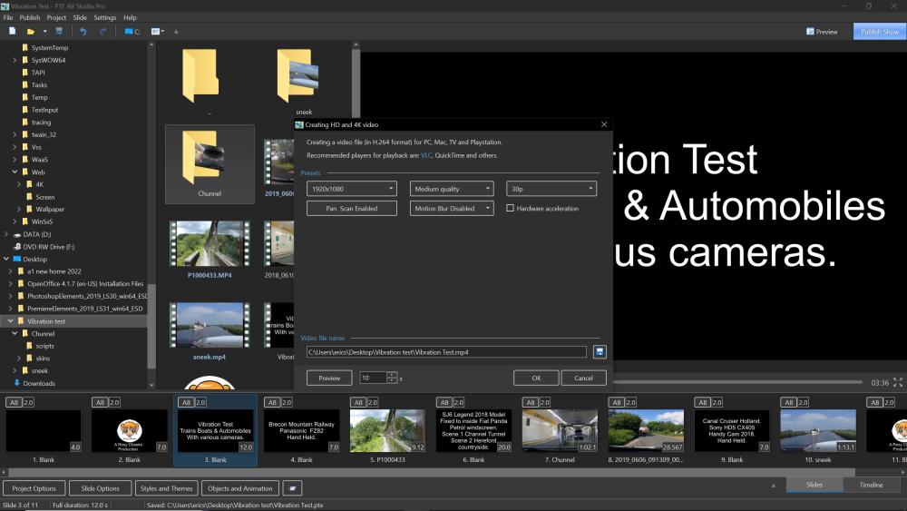Screen dimensions: 907x511
Task: Switch to the Timeline tab
Action: [871, 485]
